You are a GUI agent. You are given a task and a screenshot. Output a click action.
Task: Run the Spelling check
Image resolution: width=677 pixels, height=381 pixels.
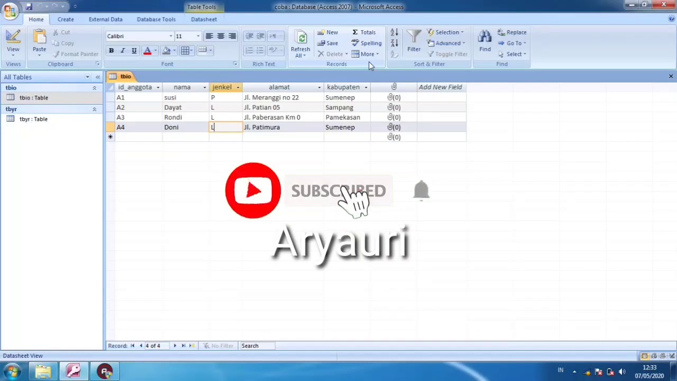pos(367,43)
